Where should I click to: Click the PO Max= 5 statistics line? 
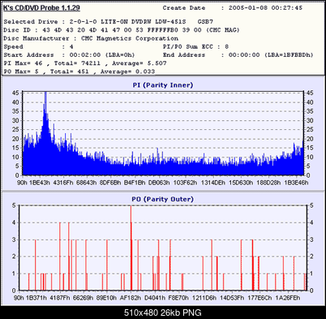pos(79,71)
